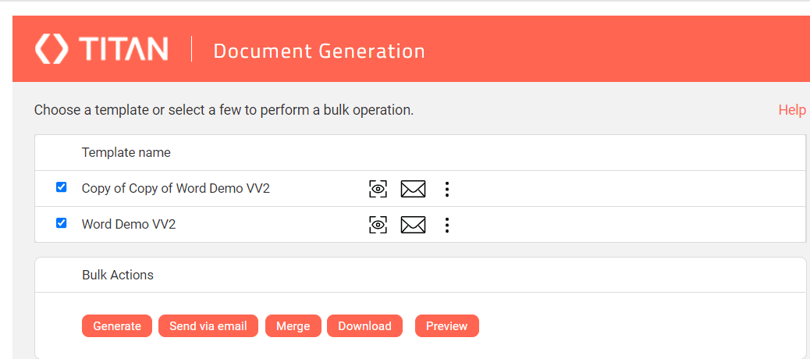Click the Titan logo in the header
Viewport: 810px width, 359px height.
coord(101,49)
